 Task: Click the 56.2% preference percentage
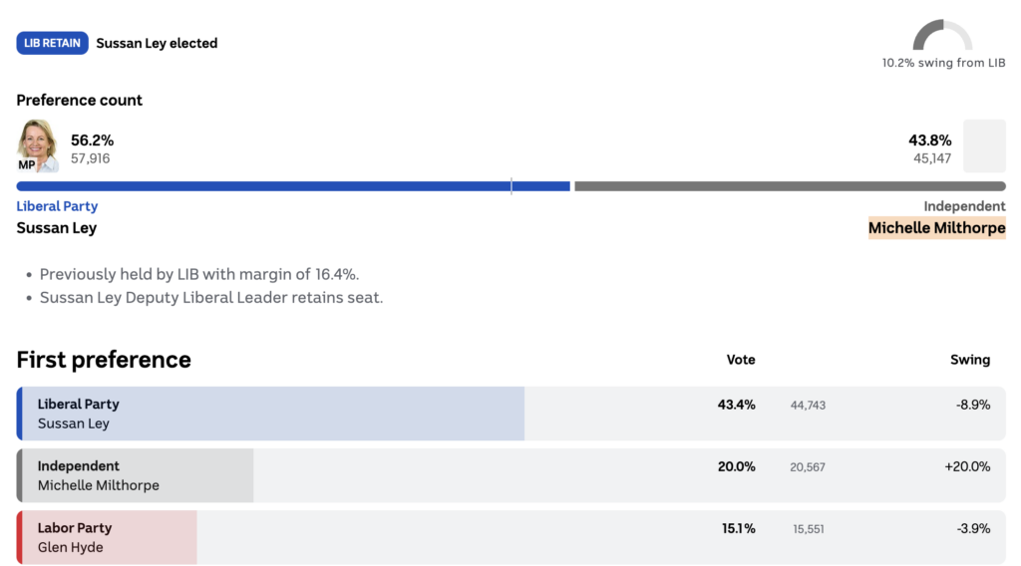(92, 141)
